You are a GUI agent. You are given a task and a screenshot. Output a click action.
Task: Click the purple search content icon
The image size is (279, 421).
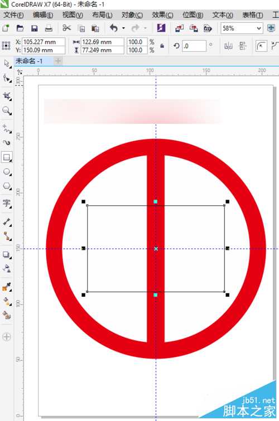pyautogui.click(x=161, y=28)
